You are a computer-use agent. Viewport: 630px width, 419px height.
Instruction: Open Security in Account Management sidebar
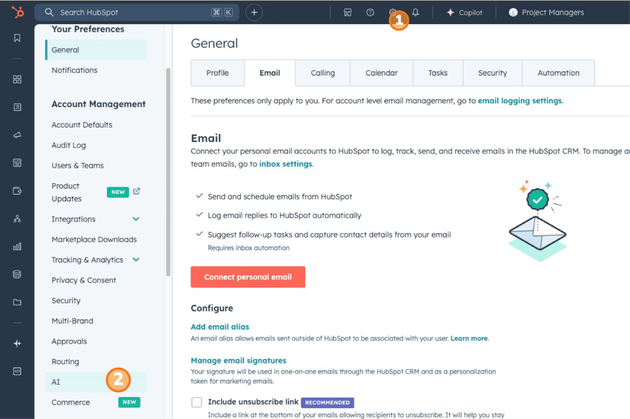66,301
